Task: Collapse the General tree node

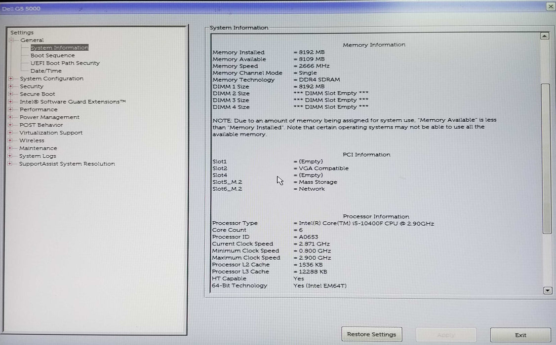Action: tap(11, 40)
